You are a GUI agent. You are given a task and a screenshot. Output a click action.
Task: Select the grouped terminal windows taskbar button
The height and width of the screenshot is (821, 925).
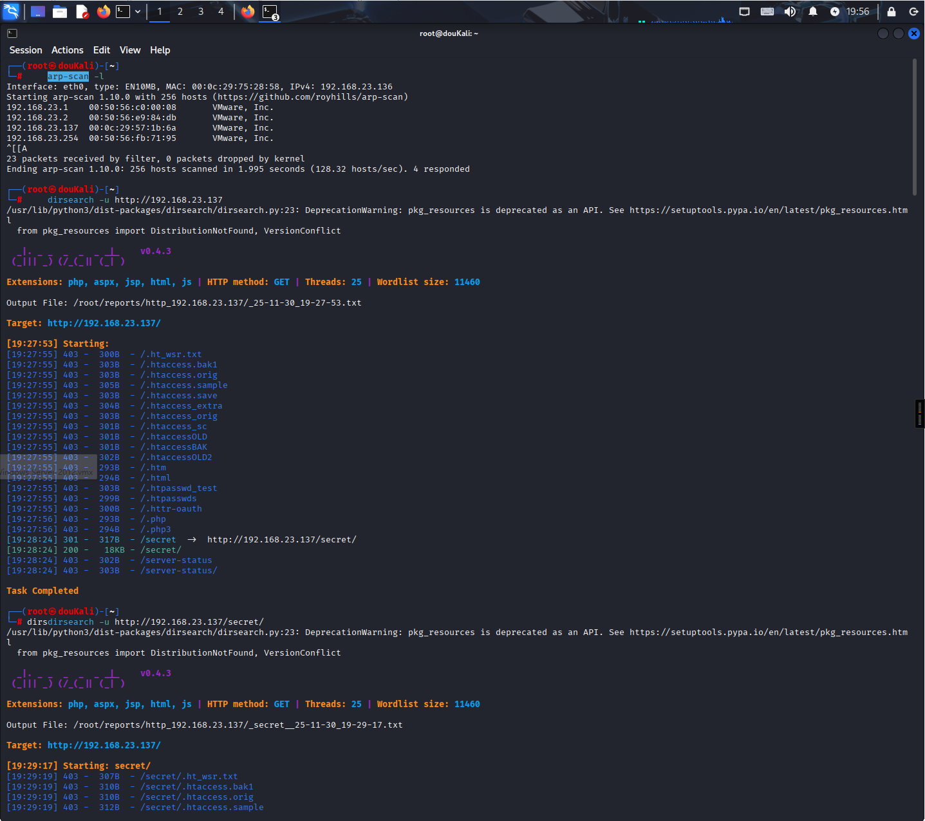pyautogui.click(x=270, y=12)
